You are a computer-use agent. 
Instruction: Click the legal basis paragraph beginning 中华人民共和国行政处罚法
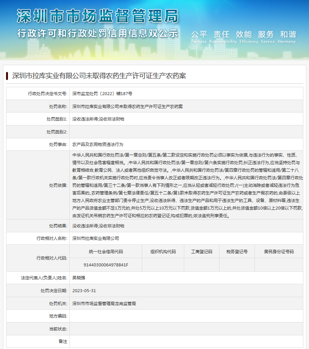pyautogui.click(x=187, y=185)
